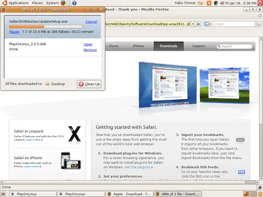Click Learn more under Safari on iPhone
The image size is (263, 197).
tap(33, 166)
